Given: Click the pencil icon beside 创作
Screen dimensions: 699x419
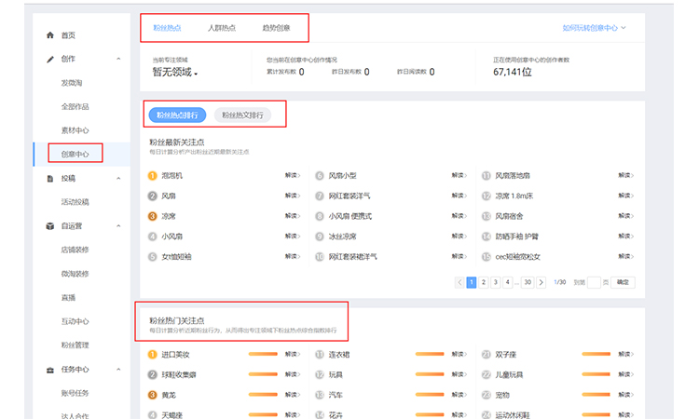Looking at the screenshot, I should tap(50, 60).
